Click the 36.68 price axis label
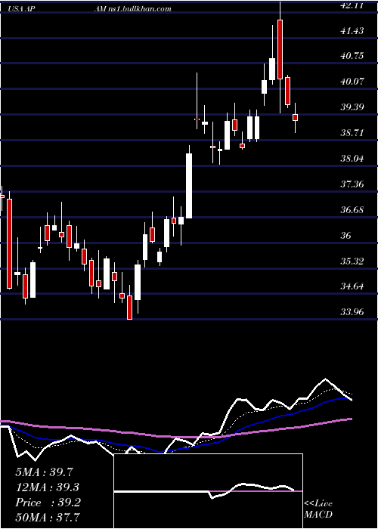 click(x=352, y=210)
